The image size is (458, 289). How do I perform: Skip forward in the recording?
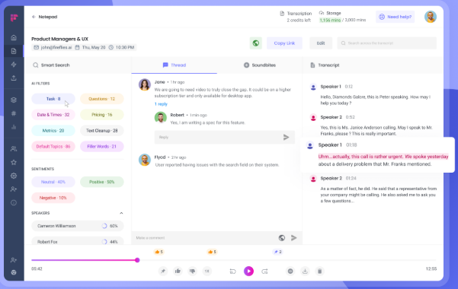pyautogui.click(x=264, y=272)
